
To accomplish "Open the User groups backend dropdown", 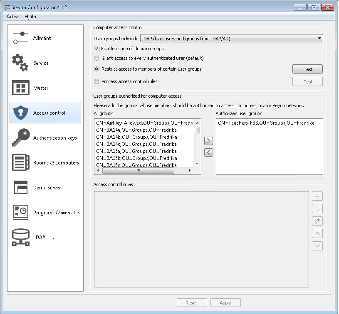I will (232, 39).
